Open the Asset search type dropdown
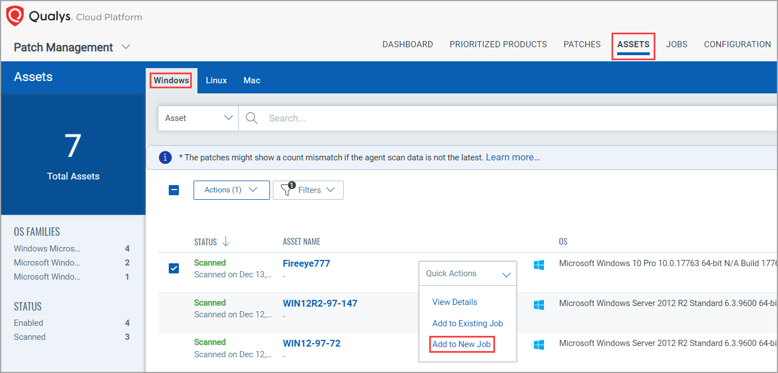This screenshot has height=373, width=778. [199, 118]
